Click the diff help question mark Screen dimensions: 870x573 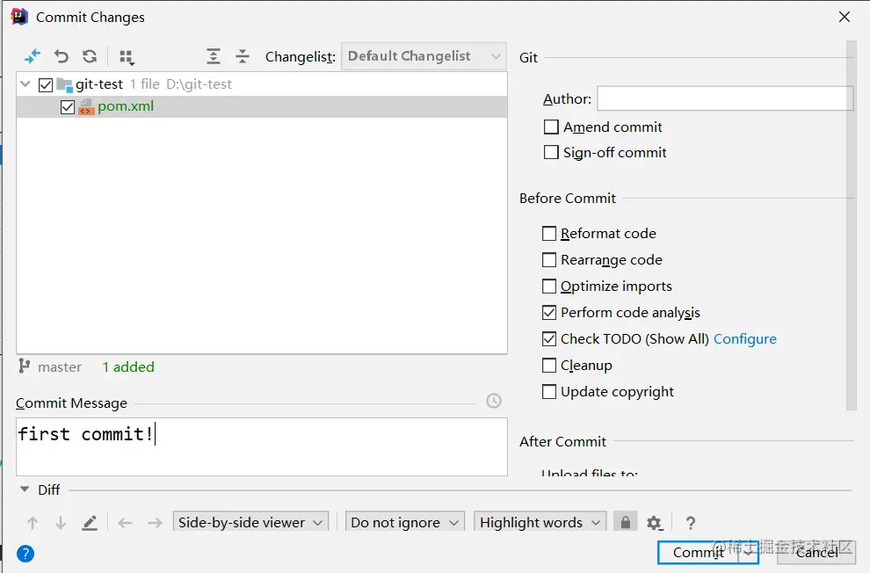coord(690,523)
